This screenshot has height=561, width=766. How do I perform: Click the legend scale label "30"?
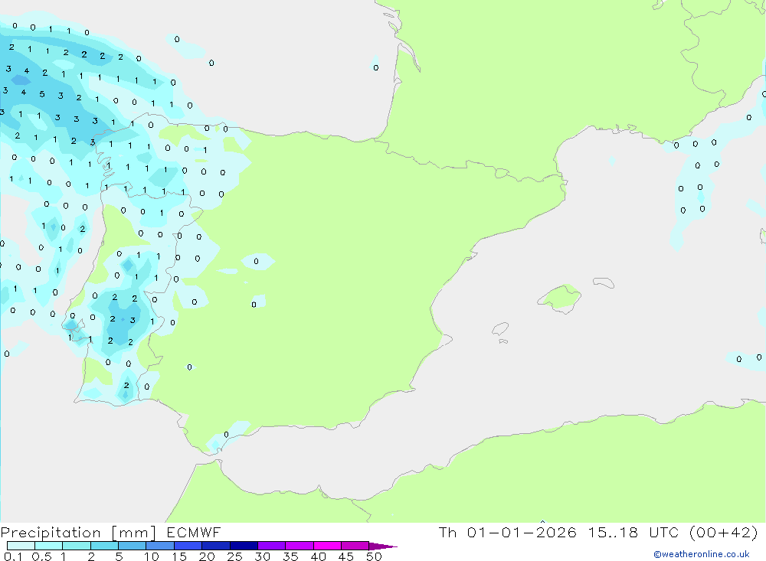262,556
